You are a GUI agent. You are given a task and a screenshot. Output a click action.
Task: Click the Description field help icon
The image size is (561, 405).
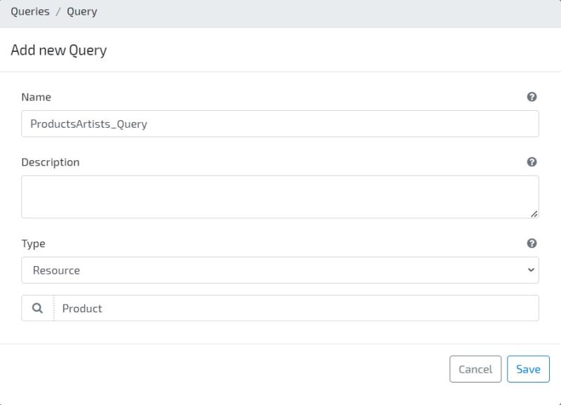[532, 162]
